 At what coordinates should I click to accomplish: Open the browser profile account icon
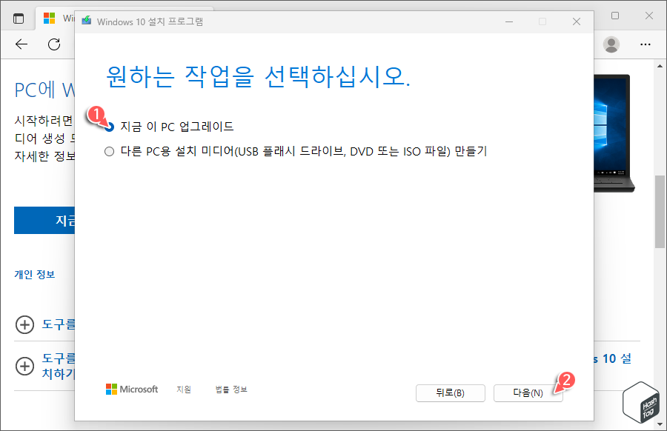click(611, 44)
